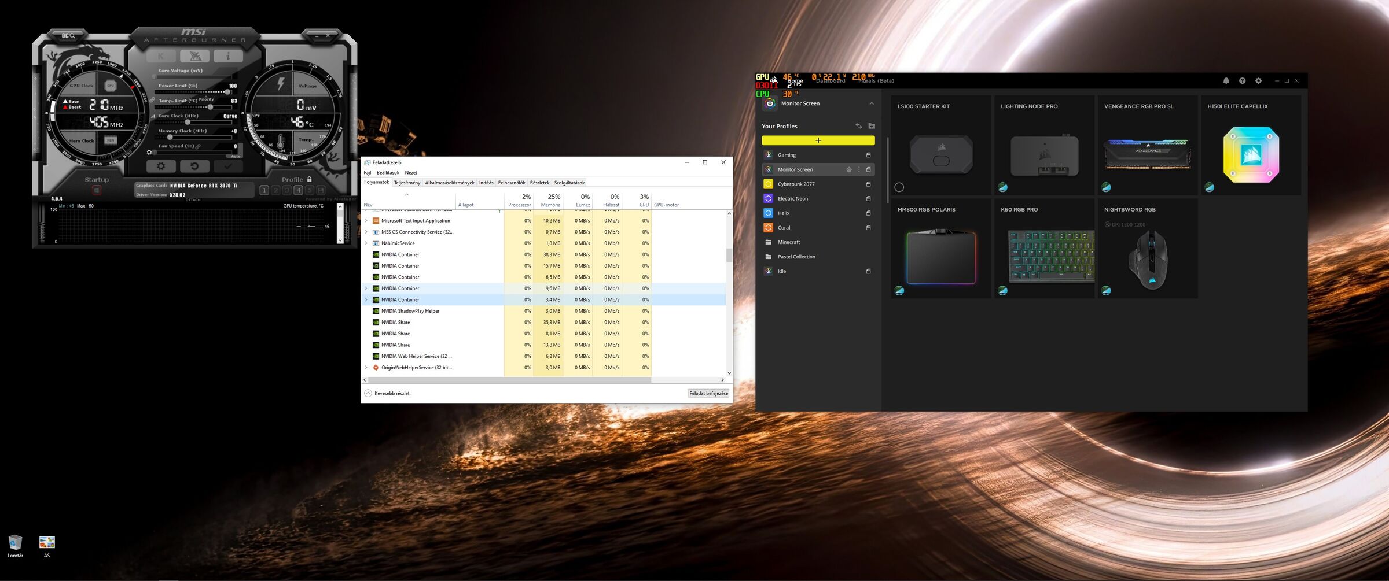Click Detach under the graphics card info

[x=193, y=200]
